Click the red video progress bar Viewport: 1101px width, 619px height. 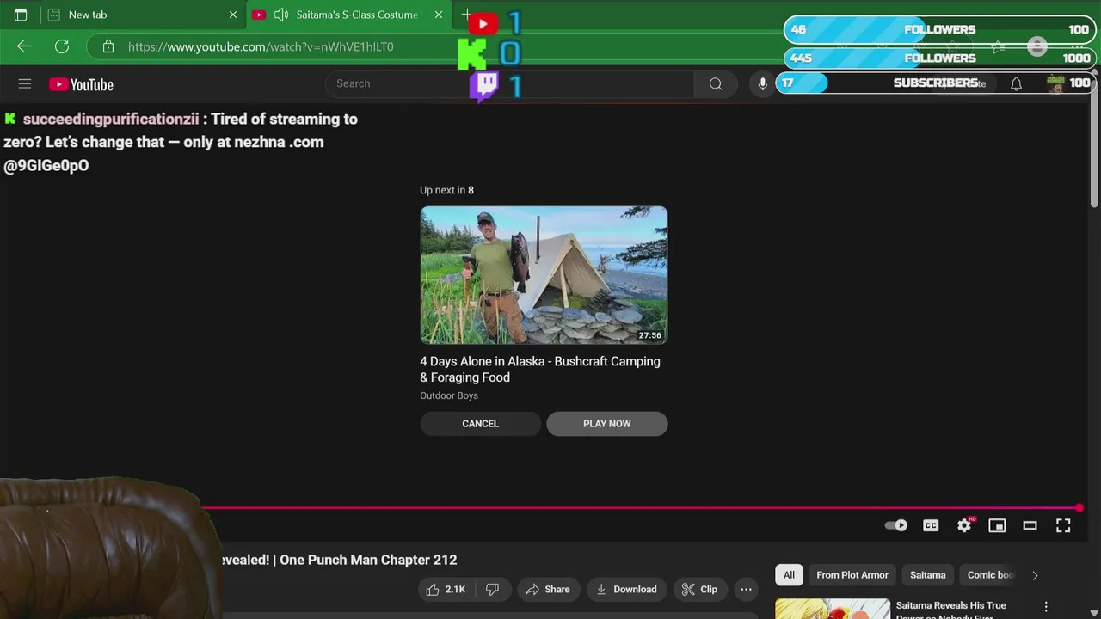point(641,508)
